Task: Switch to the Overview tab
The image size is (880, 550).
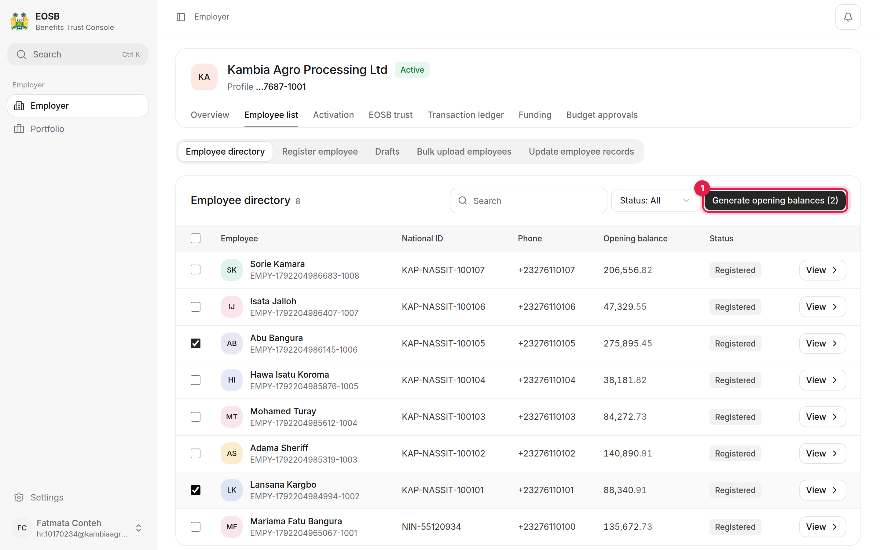Action: pyautogui.click(x=210, y=115)
